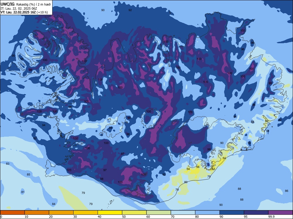Click the orange 10–20 legend swatch

click(x=37, y=213)
